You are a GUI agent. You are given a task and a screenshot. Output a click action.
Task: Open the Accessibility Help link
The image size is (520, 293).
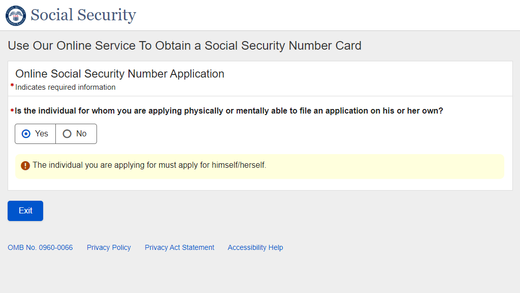(255, 247)
